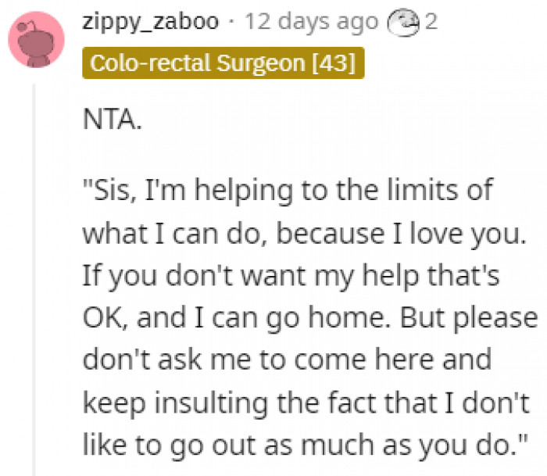The image size is (547, 476).
Task: Open the zippy_zaboo user profile link
Action: coord(150,22)
